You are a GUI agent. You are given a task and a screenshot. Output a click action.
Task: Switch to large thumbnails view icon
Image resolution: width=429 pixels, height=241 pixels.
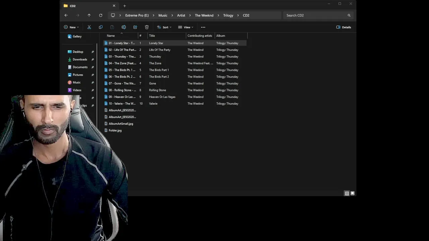point(352,193)
